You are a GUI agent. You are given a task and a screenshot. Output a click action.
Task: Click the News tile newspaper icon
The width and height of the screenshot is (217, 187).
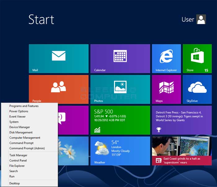pos(159,161)
